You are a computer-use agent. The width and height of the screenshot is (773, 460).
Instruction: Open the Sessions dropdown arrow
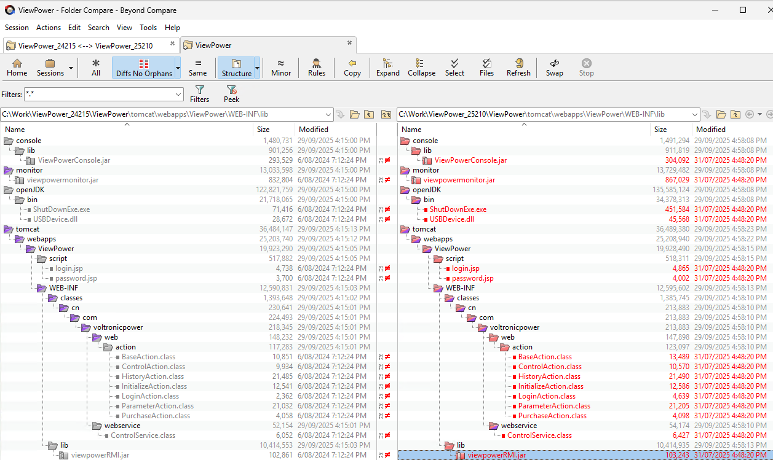(71, 68)
